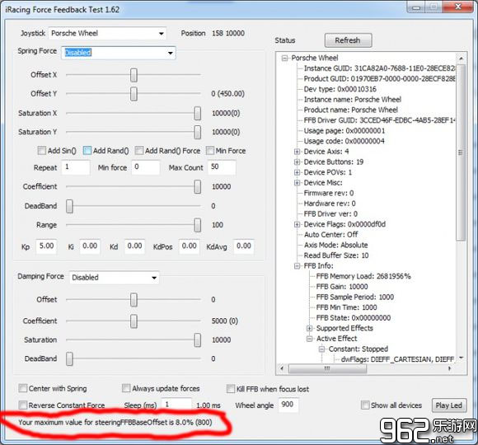The height and width of the screenshot is (445, 478).
Task: Click the KdPos value field
Action: click(x=189, y=246)
